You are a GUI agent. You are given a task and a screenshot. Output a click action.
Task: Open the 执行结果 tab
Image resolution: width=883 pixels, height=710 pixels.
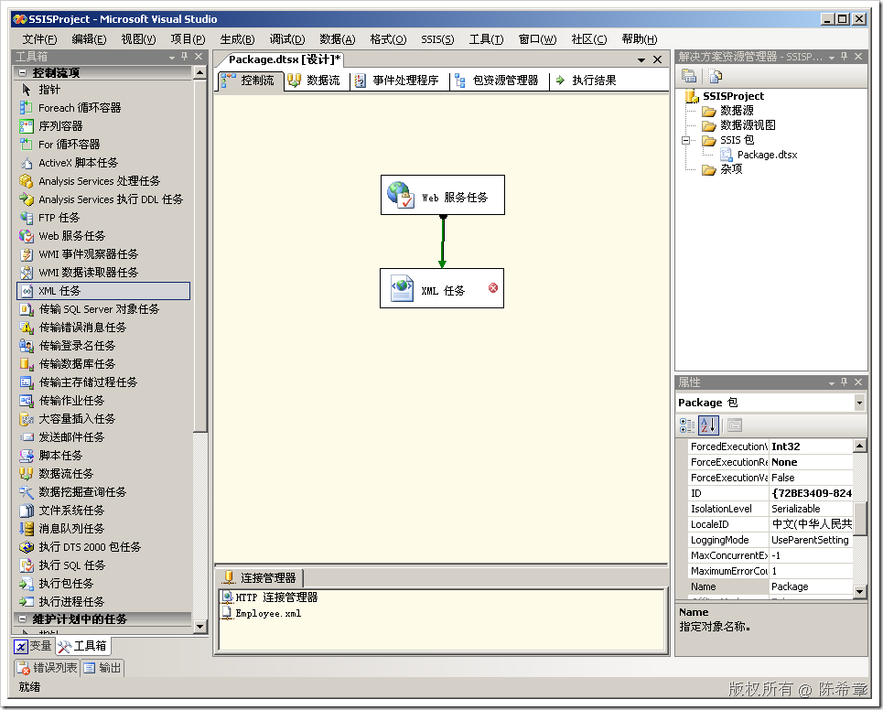click(587, 81)
